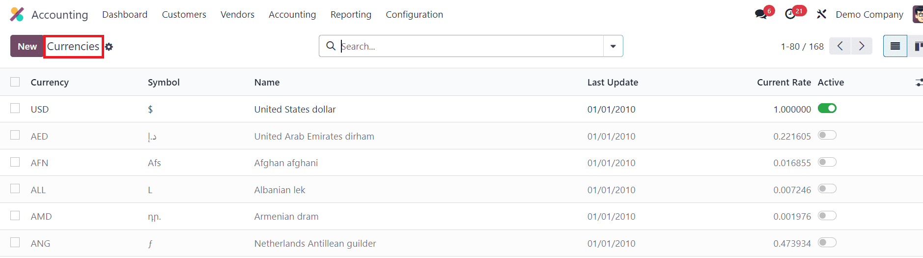The height and width of the screenshot is (258, 923).
Task: Go to next page of currencies
Action: (862, 46)
